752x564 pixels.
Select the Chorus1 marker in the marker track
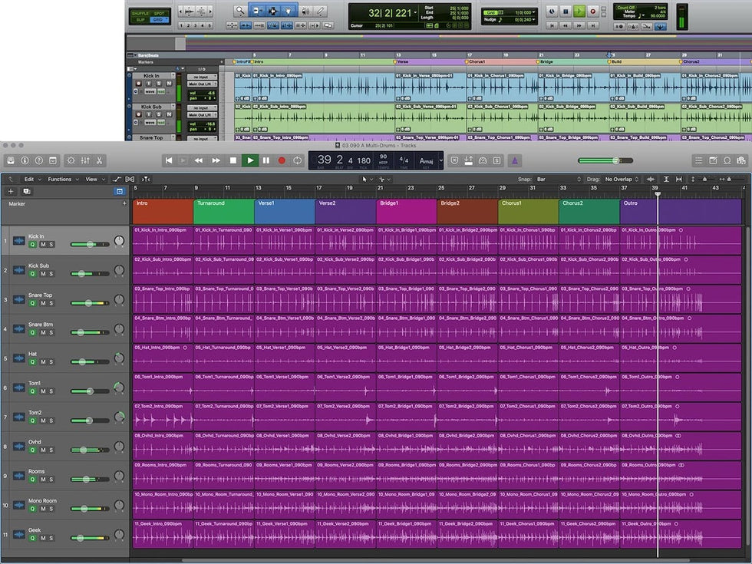point(528,210)
